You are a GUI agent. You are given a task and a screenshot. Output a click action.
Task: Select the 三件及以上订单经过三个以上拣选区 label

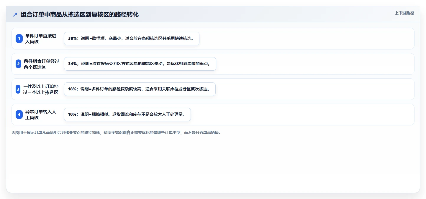click(41, 89)
